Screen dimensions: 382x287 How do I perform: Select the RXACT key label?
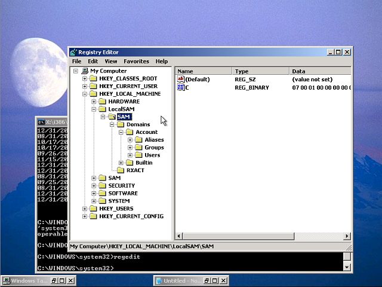(x=135, y=170)
